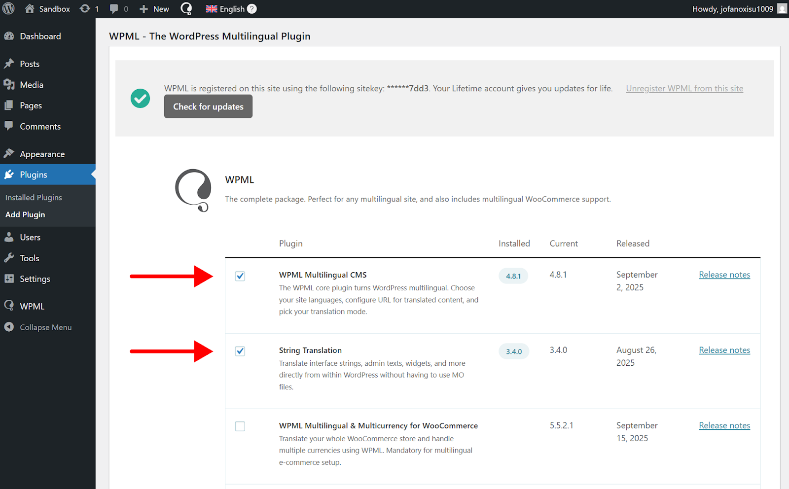Check WPML Multilingual & Multicurrency for WooCommerce

pos(240,426)
